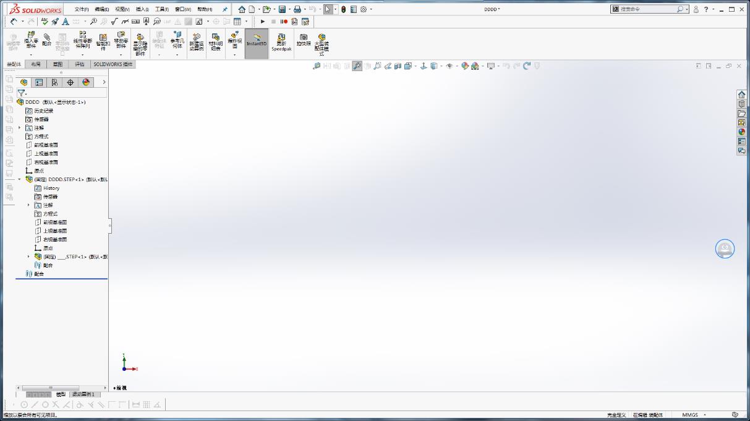Click the New document icon
This screenshot has width=750, height=421.
(252, 9)
